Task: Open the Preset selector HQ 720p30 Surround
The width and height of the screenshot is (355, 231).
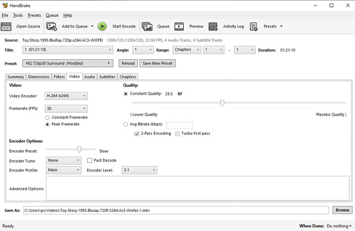Action: coord(68,63)
